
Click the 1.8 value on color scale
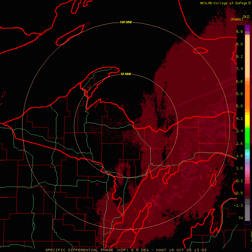point(239,156)
